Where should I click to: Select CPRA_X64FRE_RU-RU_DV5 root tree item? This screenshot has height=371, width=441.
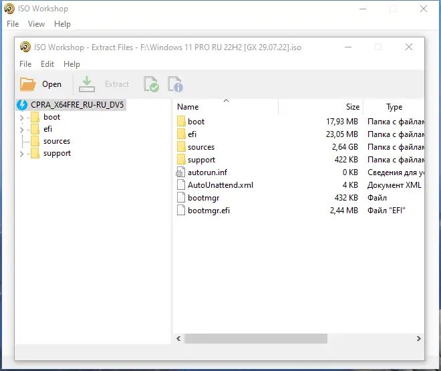coord(77,105)
